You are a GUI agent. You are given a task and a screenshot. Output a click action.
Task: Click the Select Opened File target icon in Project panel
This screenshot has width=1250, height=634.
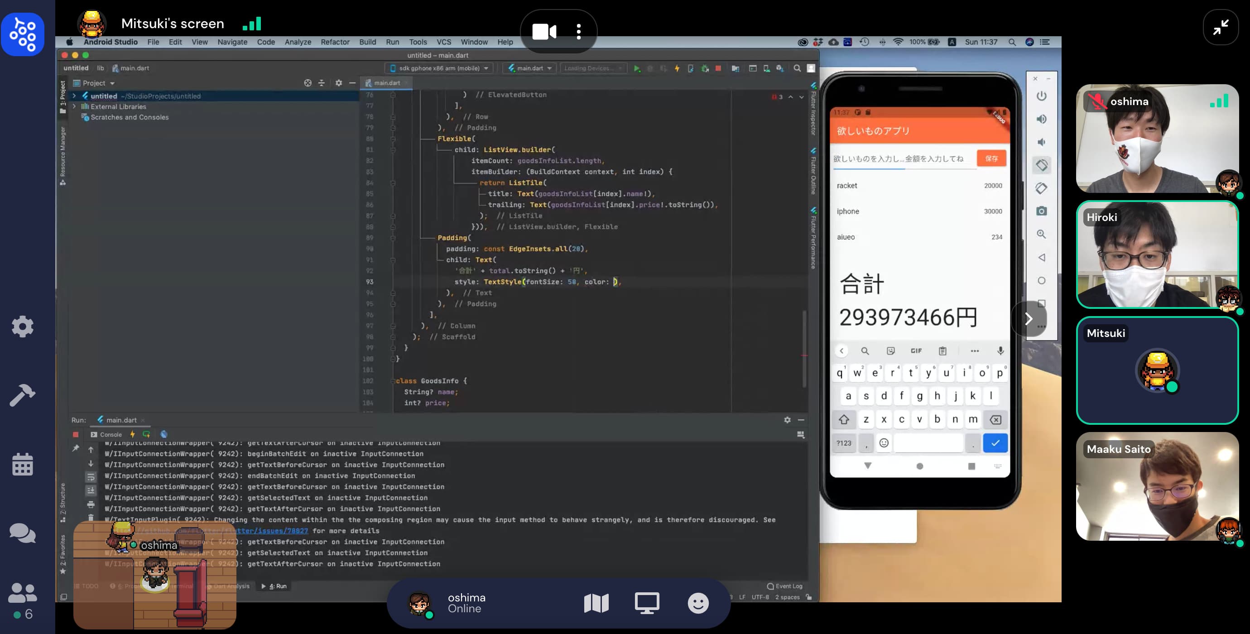(308, 83)
